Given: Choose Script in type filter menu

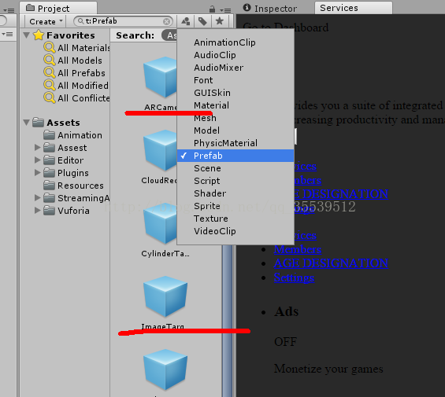Looking at the screenshot, I should point(235,181).
